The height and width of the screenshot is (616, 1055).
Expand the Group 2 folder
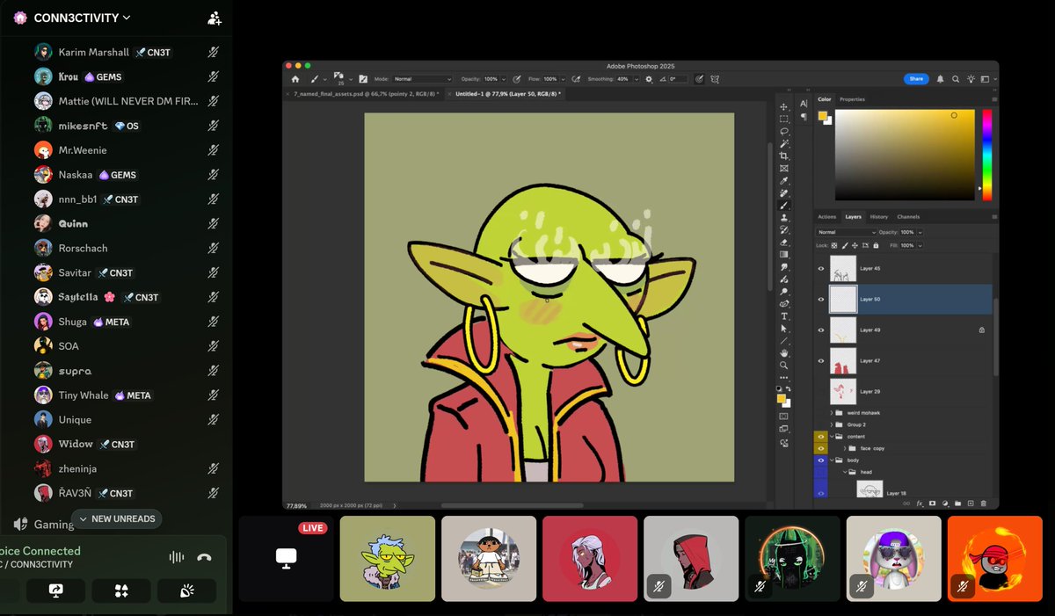[831, 424]
